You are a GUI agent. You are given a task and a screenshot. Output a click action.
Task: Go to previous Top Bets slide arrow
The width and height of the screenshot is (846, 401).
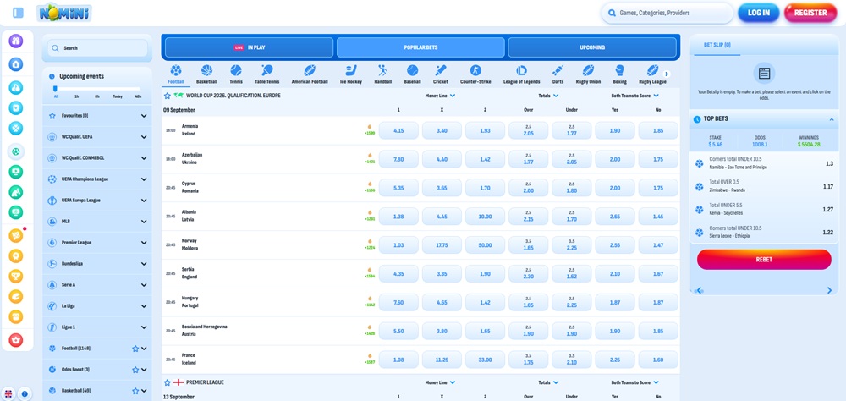[700, 290]
